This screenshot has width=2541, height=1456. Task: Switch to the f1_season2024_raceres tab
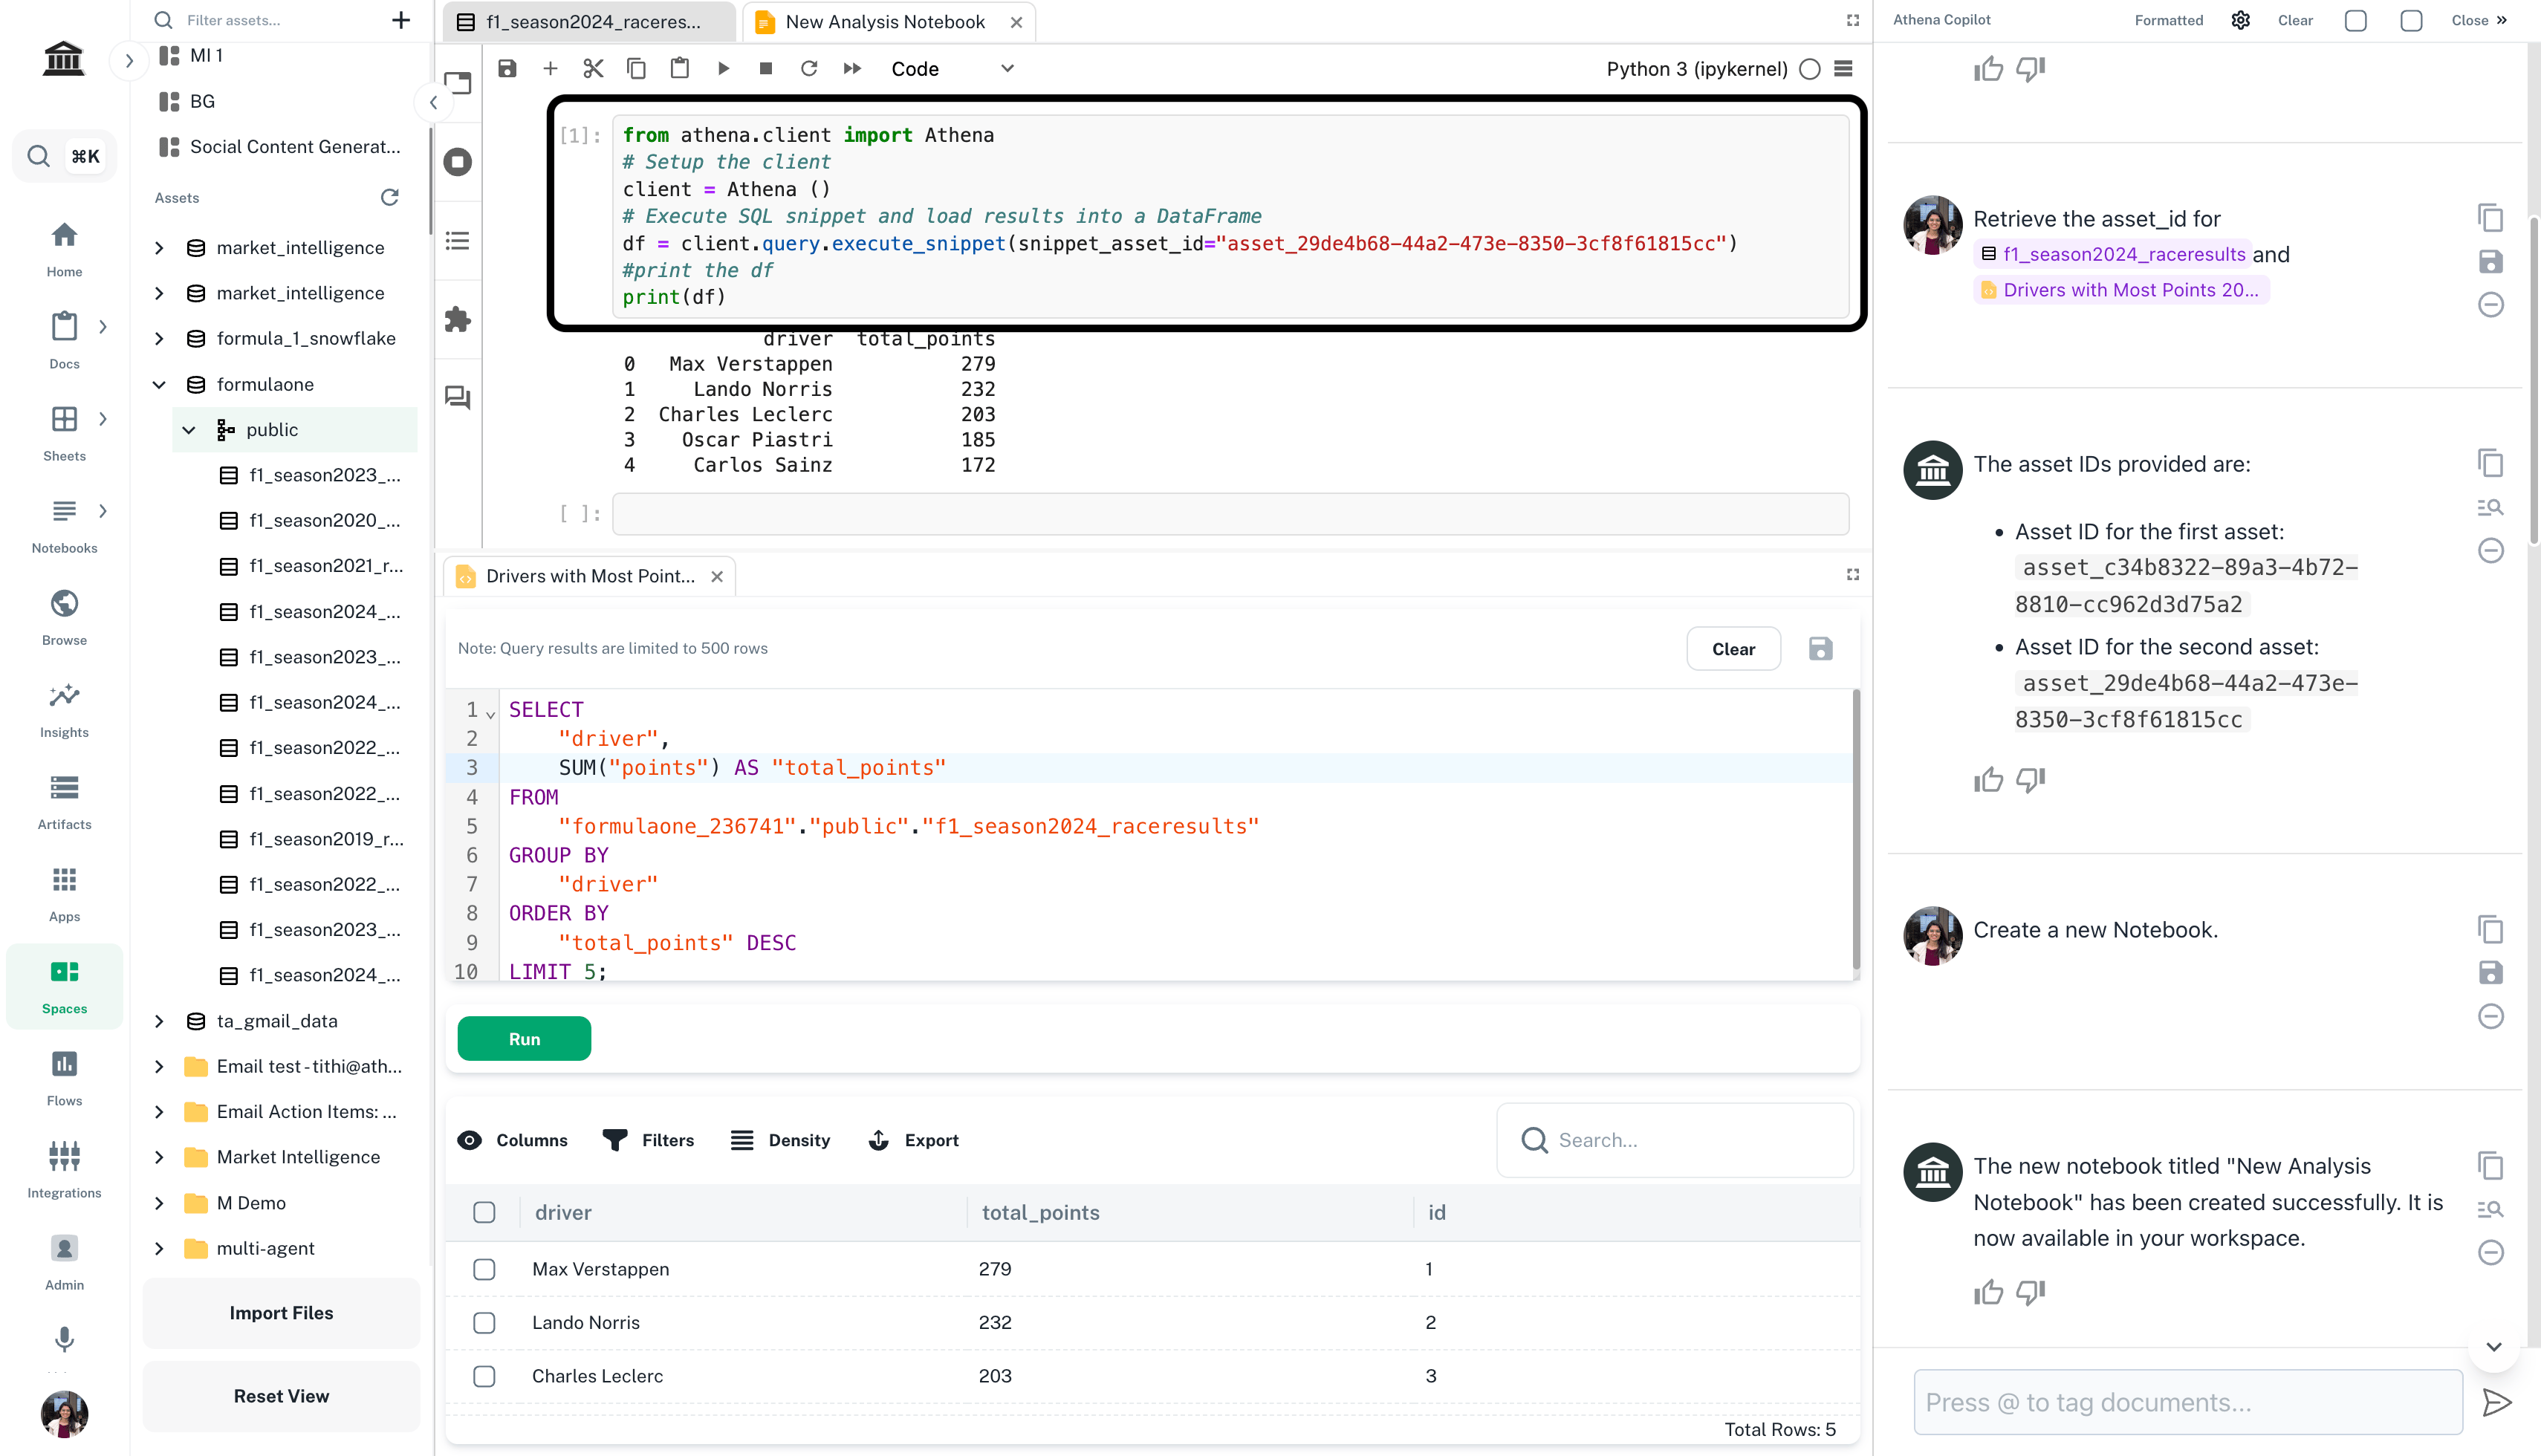point(590,21)
